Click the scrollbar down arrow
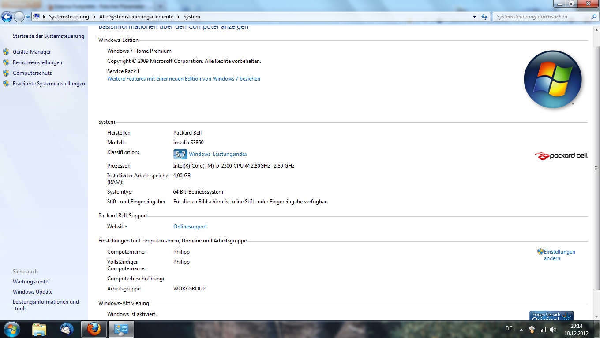The height and width of the screenshot is (338, 600). [596, 316]
